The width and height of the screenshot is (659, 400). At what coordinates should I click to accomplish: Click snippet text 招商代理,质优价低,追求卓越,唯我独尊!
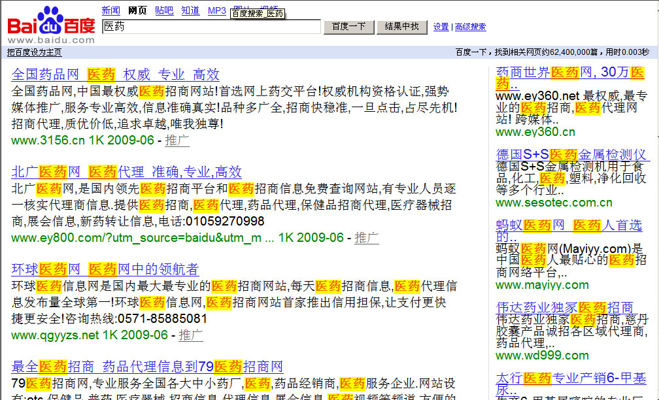pyautogui.click(x=118, y=124)
